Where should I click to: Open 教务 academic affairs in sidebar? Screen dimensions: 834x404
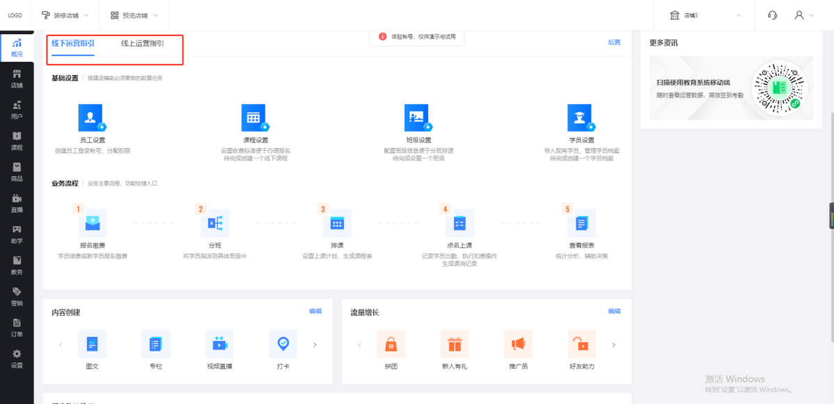pyautogui.click(x=17, y=265)
